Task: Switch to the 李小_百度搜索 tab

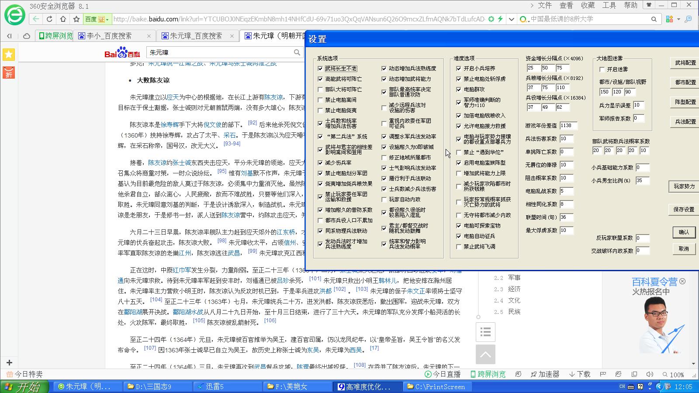Action: (x=109, y=36)
